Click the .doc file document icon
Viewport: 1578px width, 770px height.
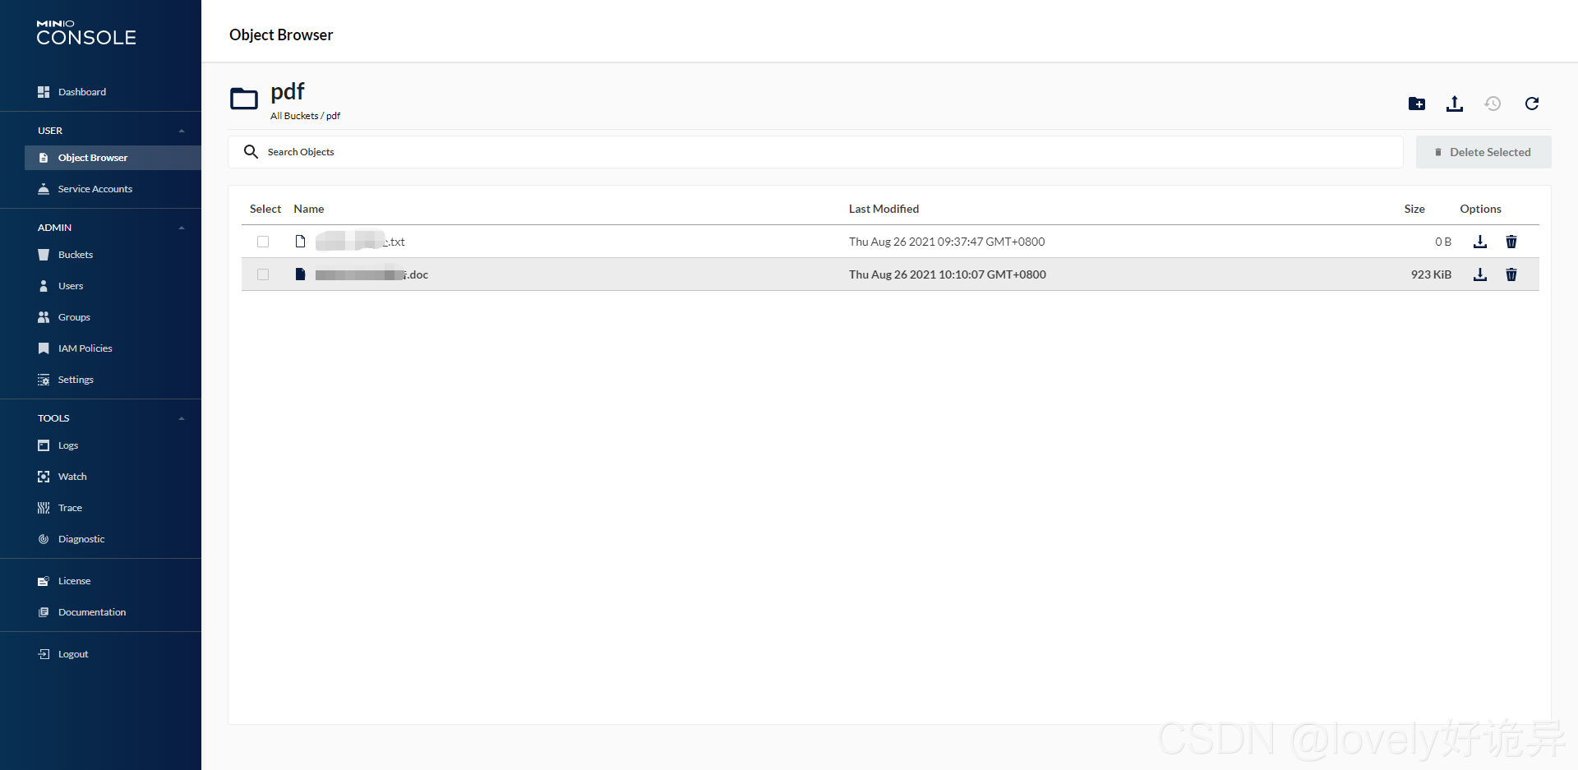[x=300, y=274]
